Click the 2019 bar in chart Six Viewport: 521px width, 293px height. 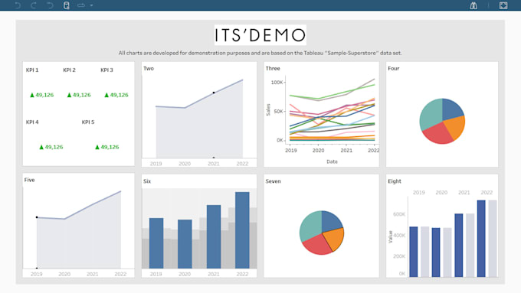pyautogui.click(x=156, y=243)
